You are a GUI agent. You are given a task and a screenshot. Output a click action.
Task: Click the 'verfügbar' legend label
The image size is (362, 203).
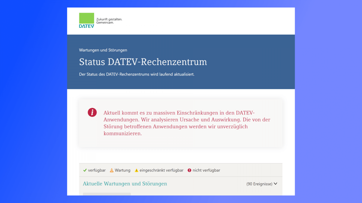click(x=97, y=170)
